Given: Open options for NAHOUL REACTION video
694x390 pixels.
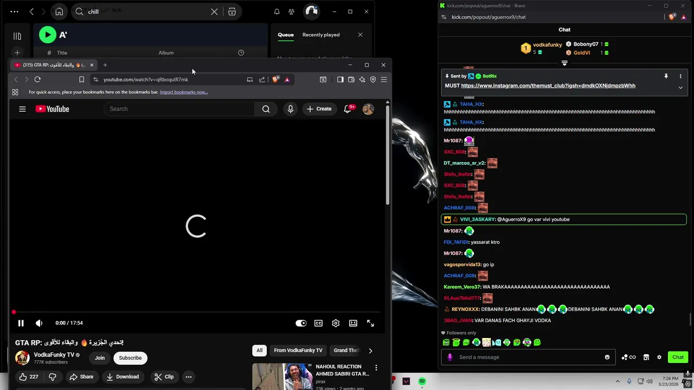Looking at the screenshot, I should click(x=376, y=368).
